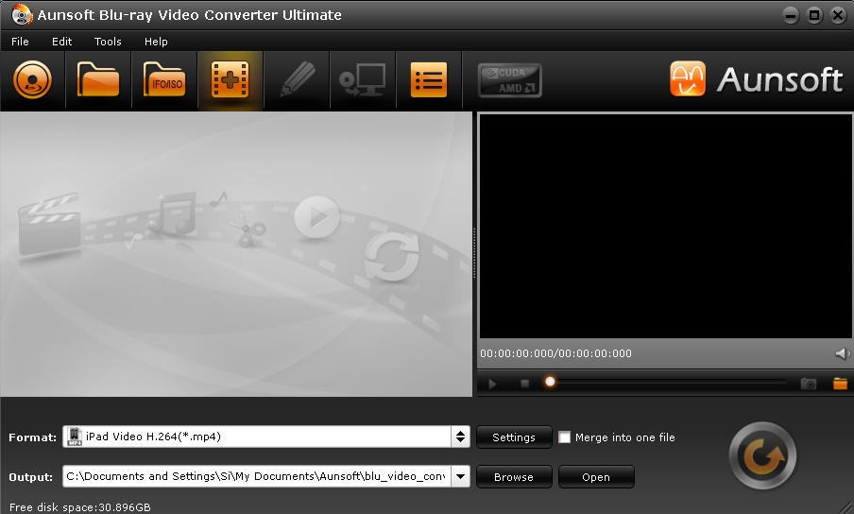Play the preview video
The width and height of the screenshot is (854, 514).
point(492,384)
